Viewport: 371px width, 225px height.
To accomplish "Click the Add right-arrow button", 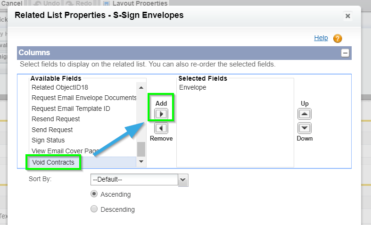I will tap(161, 114).
